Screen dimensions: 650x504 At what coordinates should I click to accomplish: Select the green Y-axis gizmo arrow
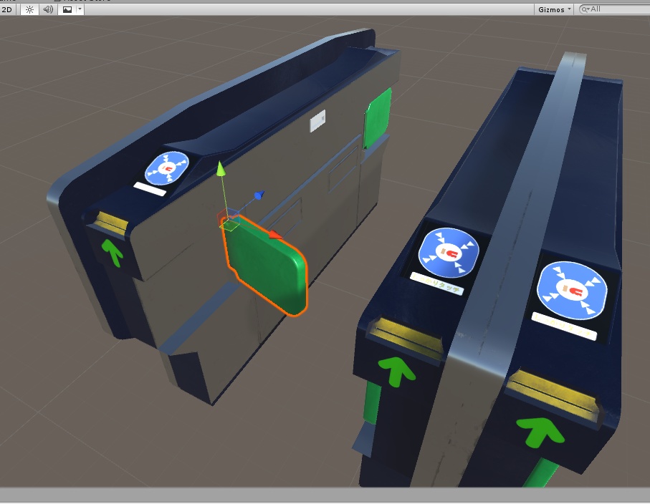[x=221, y=169]
